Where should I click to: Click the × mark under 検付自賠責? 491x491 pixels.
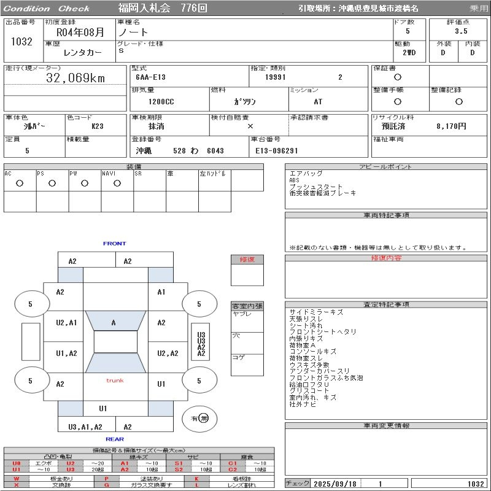pos(250,126)
